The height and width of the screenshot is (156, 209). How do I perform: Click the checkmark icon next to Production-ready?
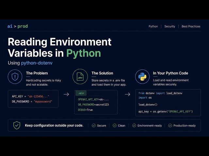(x=170, y=125)
